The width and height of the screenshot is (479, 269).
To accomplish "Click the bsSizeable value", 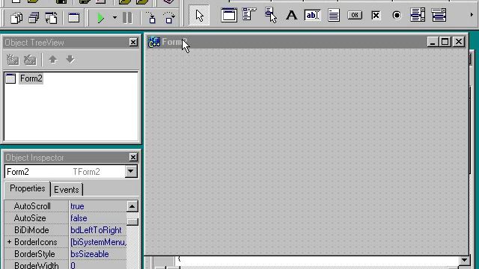I will (90, 254).
